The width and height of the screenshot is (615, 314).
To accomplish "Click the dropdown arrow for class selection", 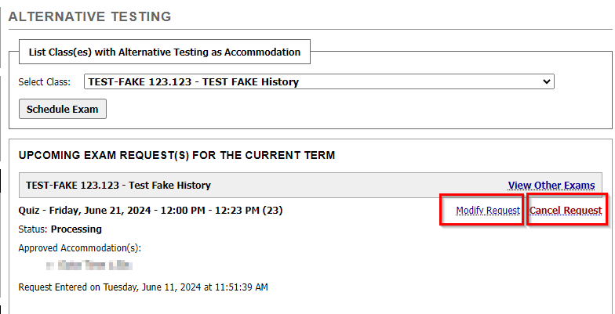I will click(547, 81).
